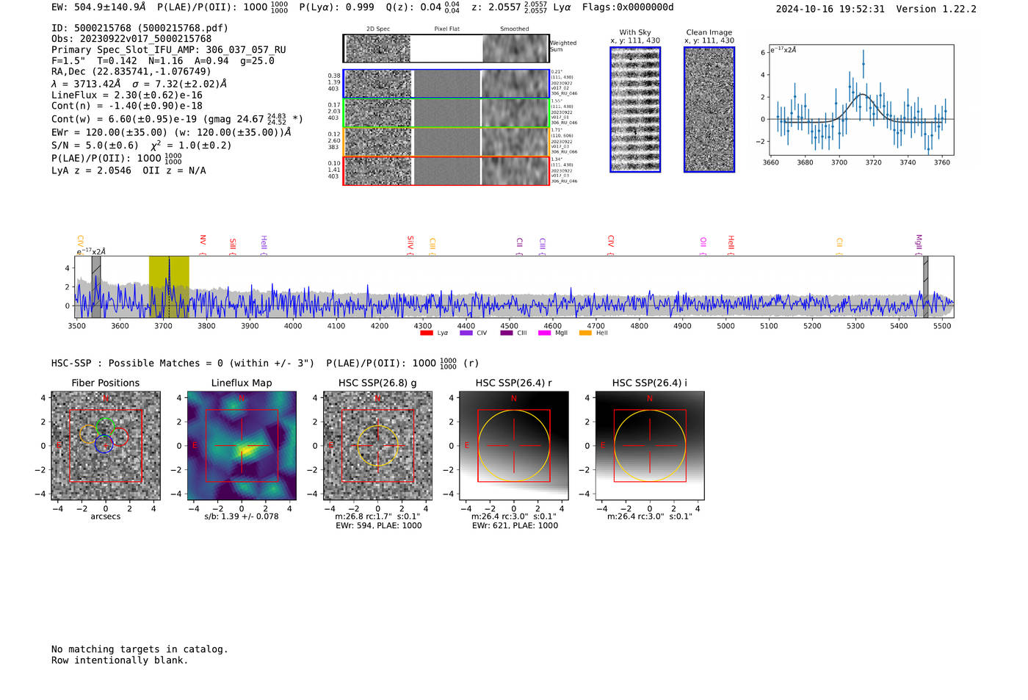Select the RA,Dec (22.835741,-1.076749) coordinates
The image size is (1028, 700).
click(131, 71)
